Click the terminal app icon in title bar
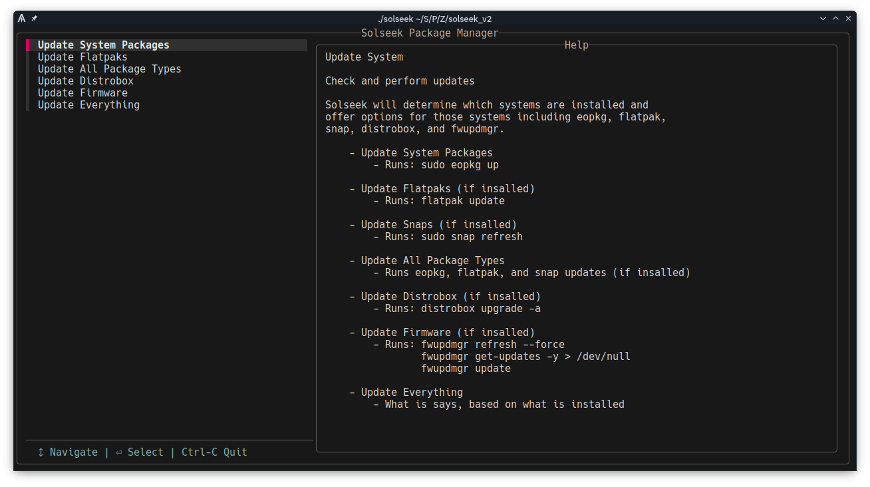Viewport: 870px width, 487px height. tap(22, 19)
